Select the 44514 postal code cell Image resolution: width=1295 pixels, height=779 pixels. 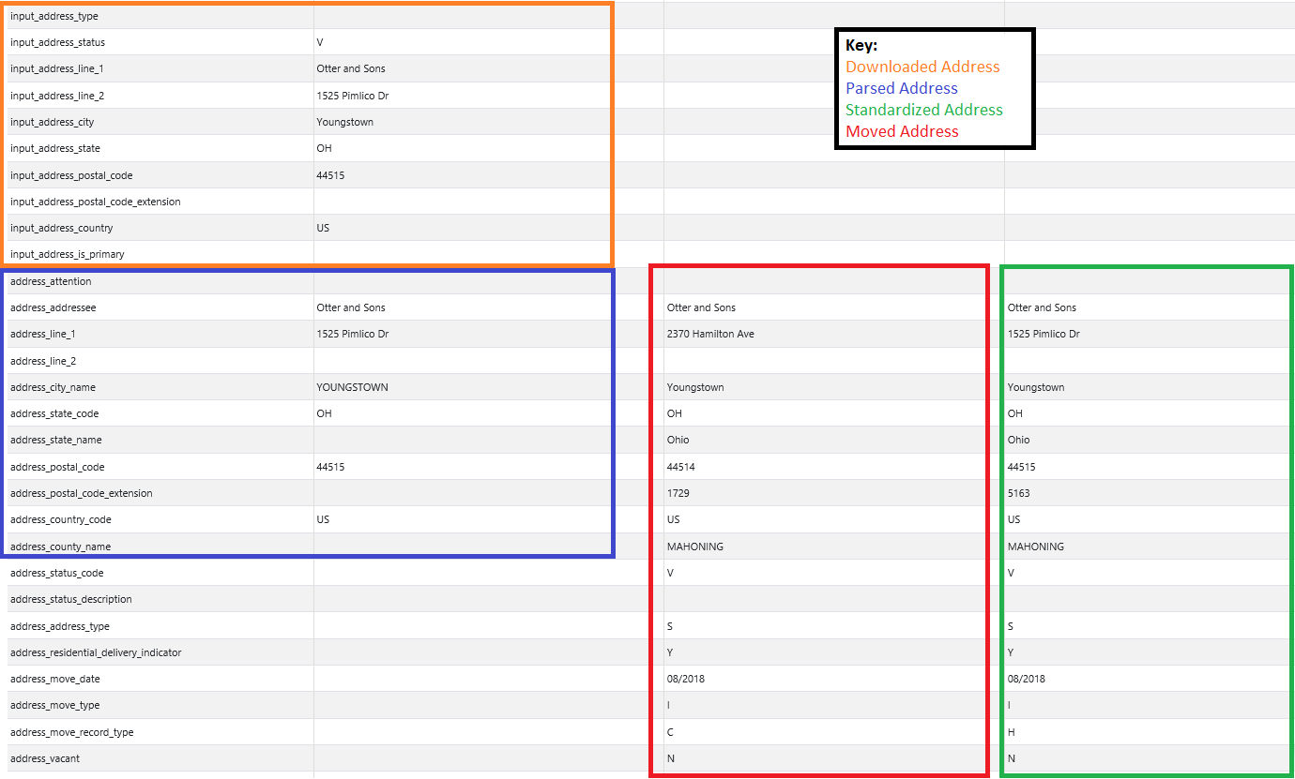[x=680, y=467]
